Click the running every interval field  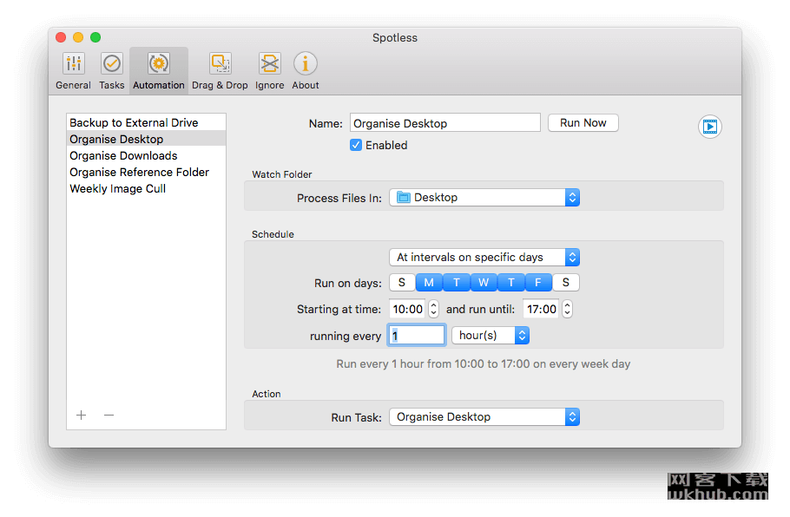tap(416, 336)
